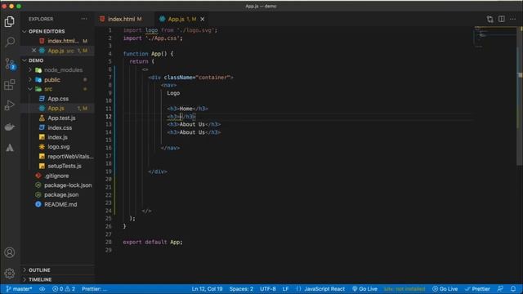This screenshot has width=523, height=294.
Task: Click the feedback icon in status bar
Action: (x=500, y=289)
